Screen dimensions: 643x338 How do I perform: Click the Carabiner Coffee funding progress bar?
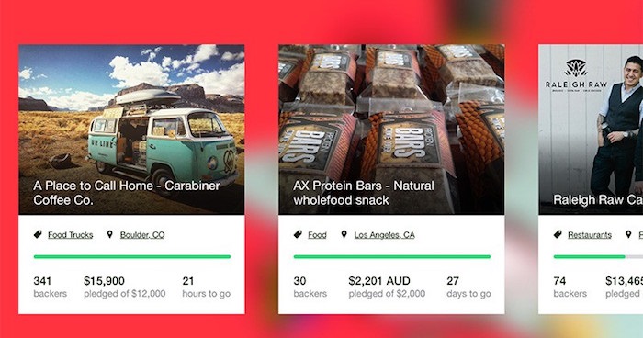132,257
